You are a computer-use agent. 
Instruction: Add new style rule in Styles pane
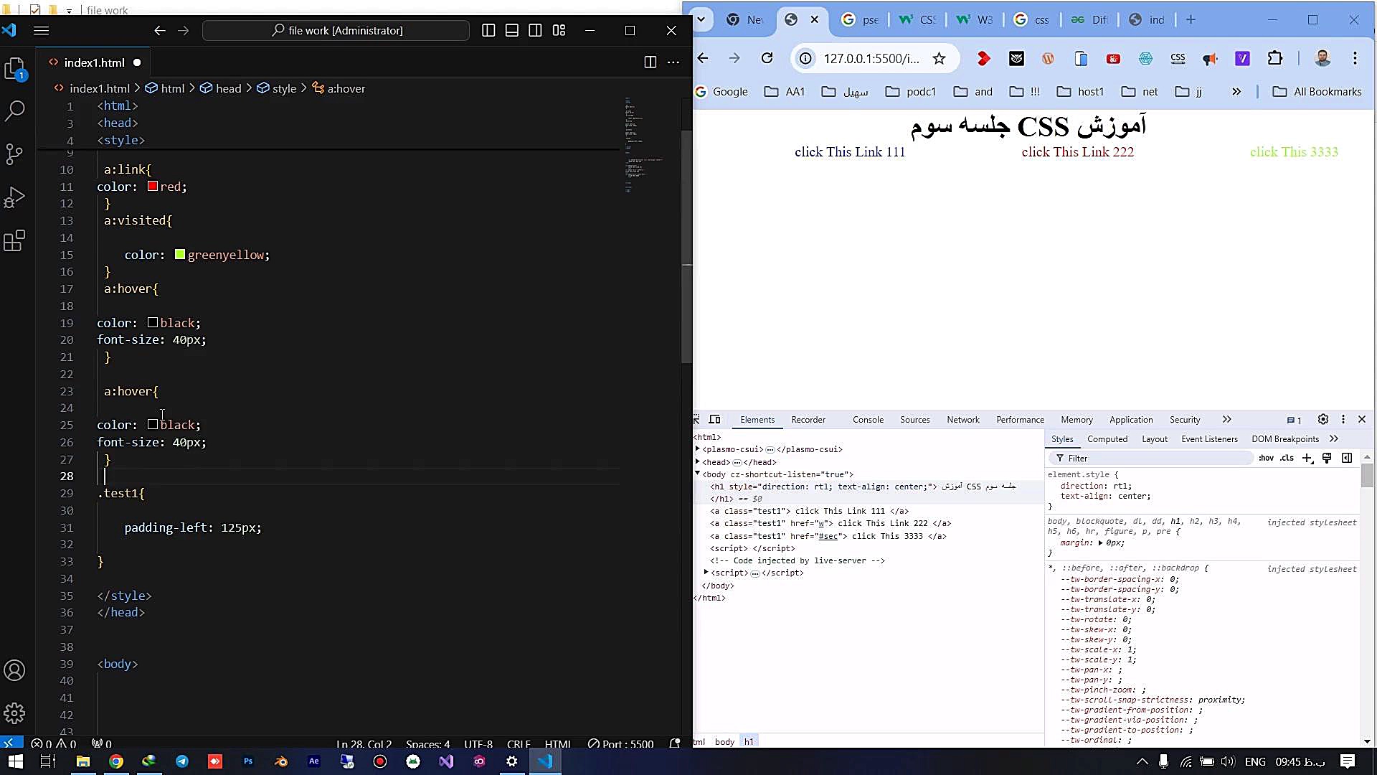tap(1307, 458)
